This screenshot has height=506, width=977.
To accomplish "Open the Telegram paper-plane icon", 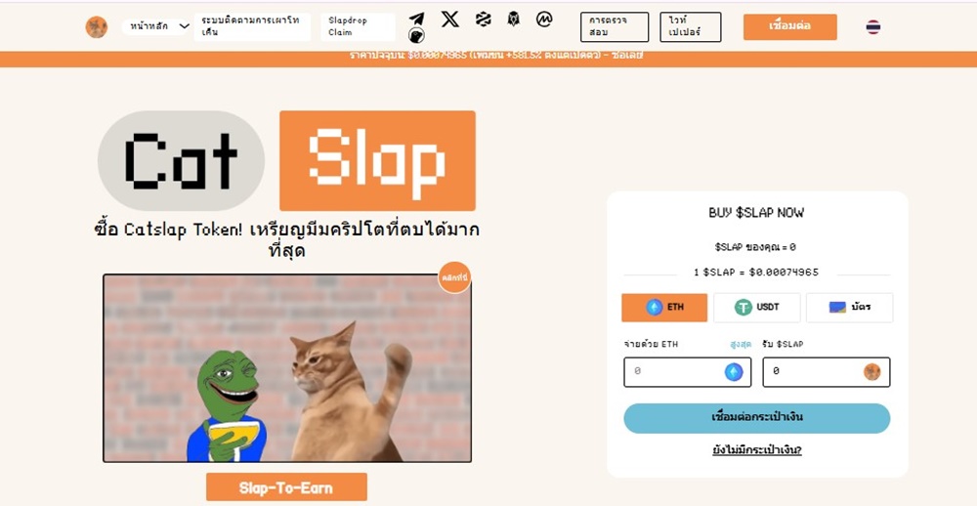I will point(416,20).
